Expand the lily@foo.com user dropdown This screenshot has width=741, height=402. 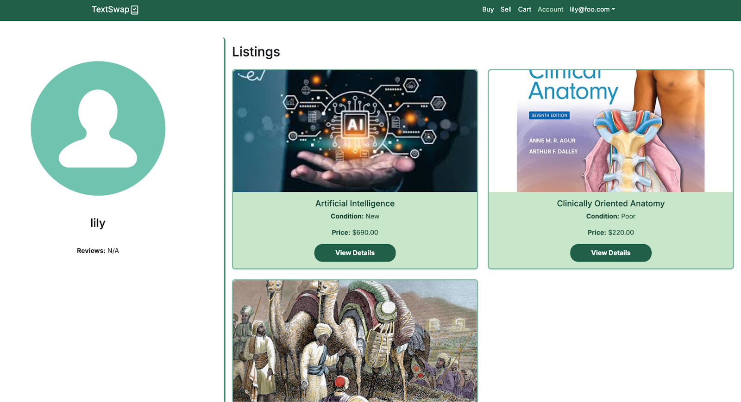click(592, 9)
